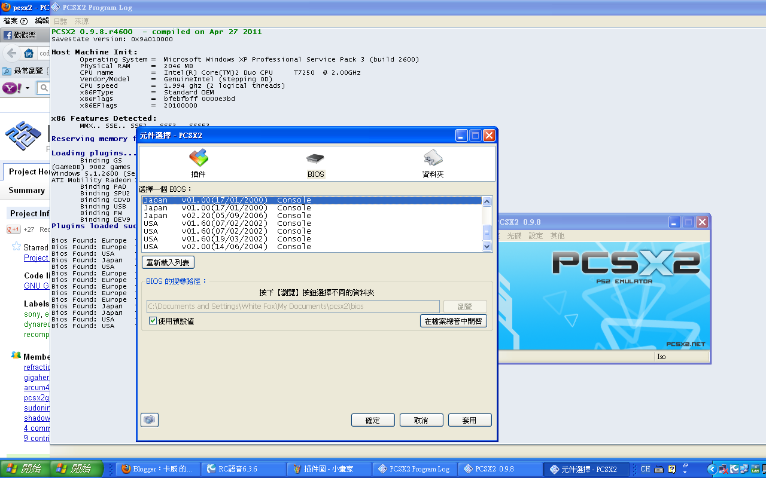Open the 資料夾 folders page icon
The image size is (766, 478).
[433, 158]
